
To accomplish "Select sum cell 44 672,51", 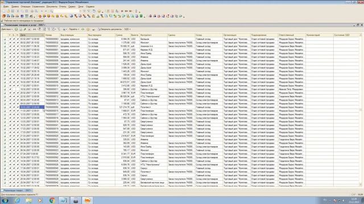I will pyautogui.click(x=123, y=82).
